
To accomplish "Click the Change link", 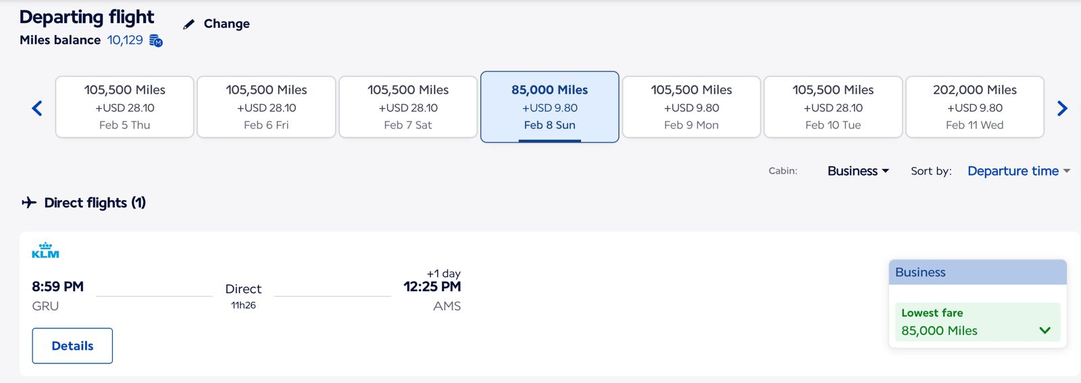I will point(226,24).
